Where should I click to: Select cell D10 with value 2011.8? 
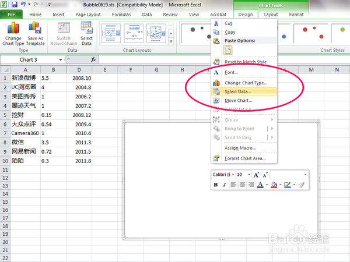79,161
